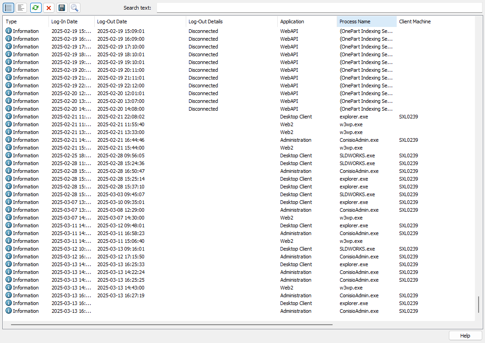
Task: Select log-out date 2025-02-19 20:11:00
Action: click(121, 70)
